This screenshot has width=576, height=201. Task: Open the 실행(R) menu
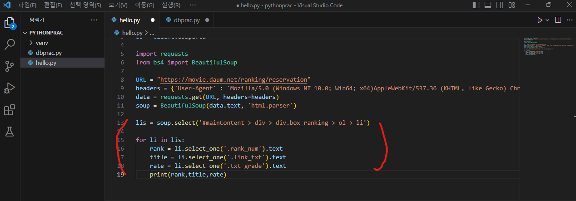[x=171, y=5]
